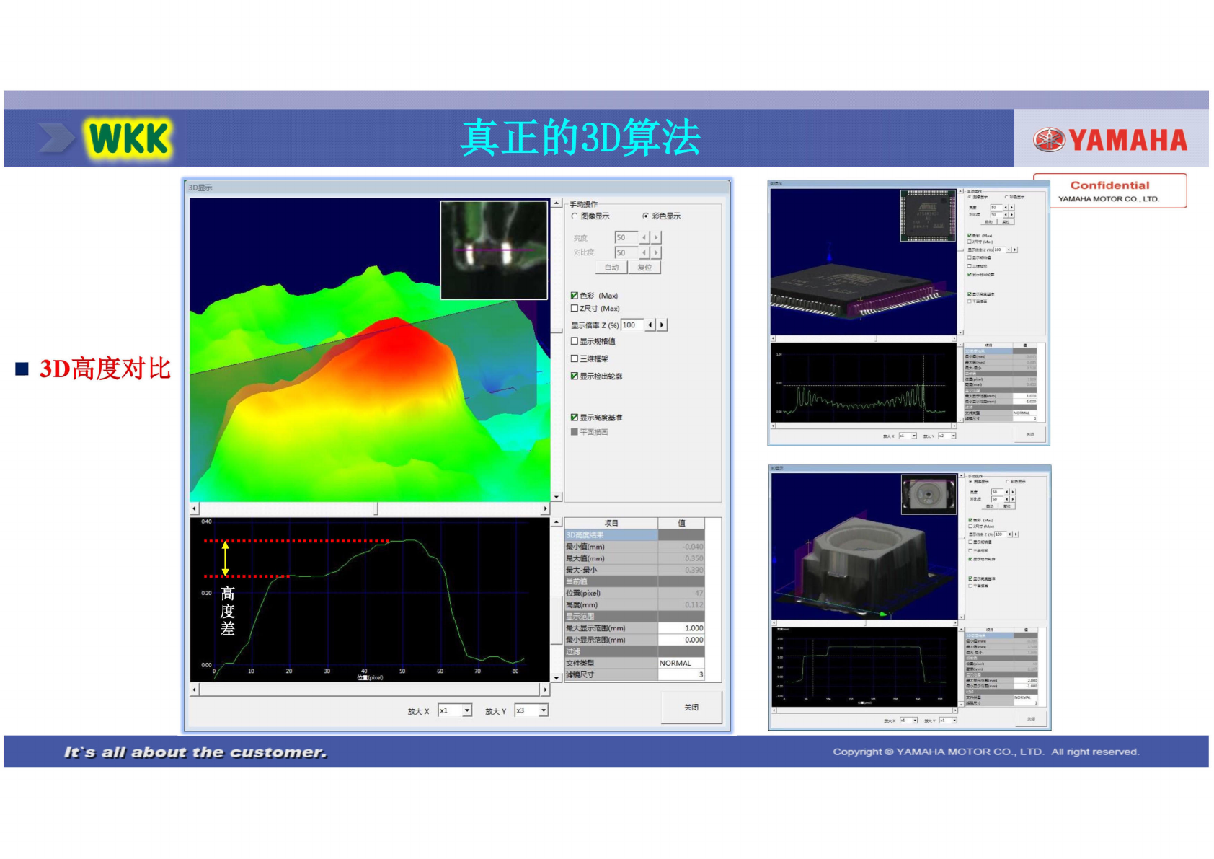Click the results table scroll-up arrow
Screen dimensions: 1214x859
[557, 521]
